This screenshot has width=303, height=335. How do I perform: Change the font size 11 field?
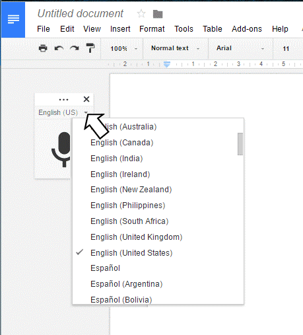286,49
